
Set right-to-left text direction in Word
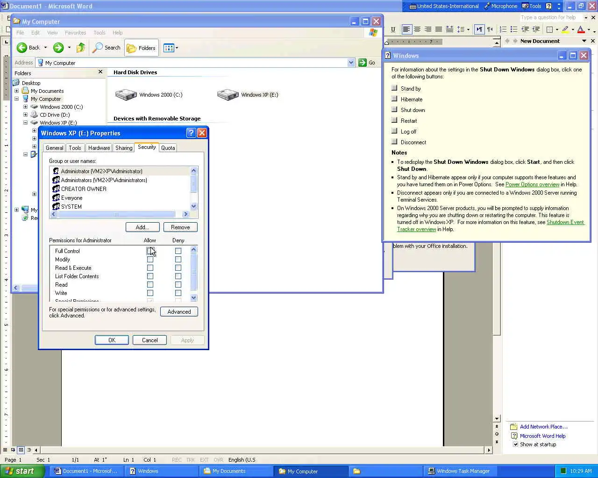pos(490,29)
